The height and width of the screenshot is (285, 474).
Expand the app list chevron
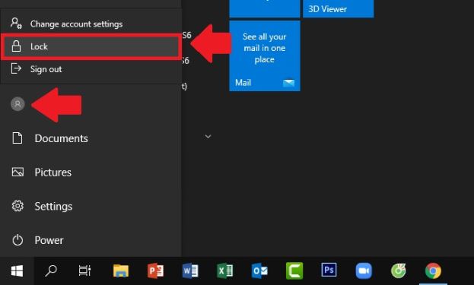click(x=208, y=137)
